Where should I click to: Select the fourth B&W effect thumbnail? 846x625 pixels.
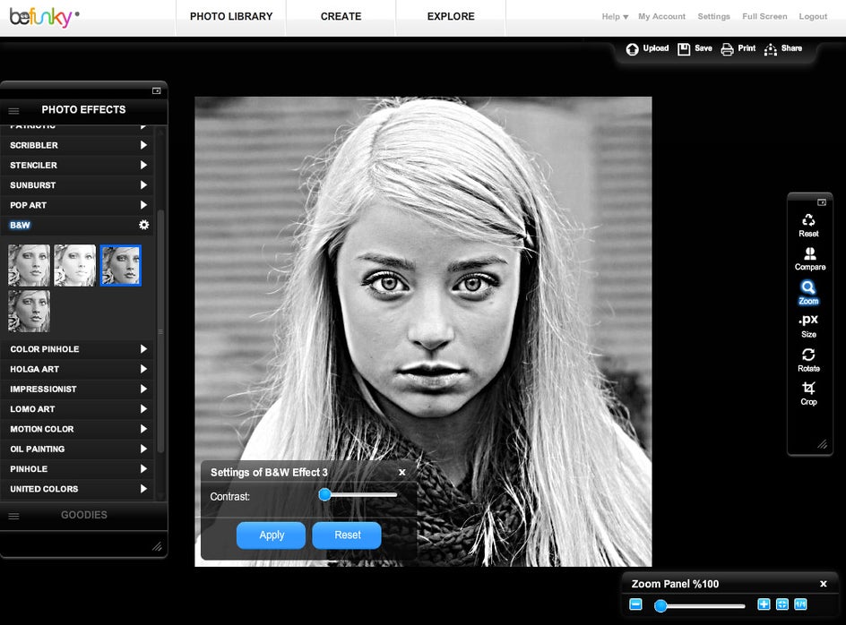coord(30,311)
